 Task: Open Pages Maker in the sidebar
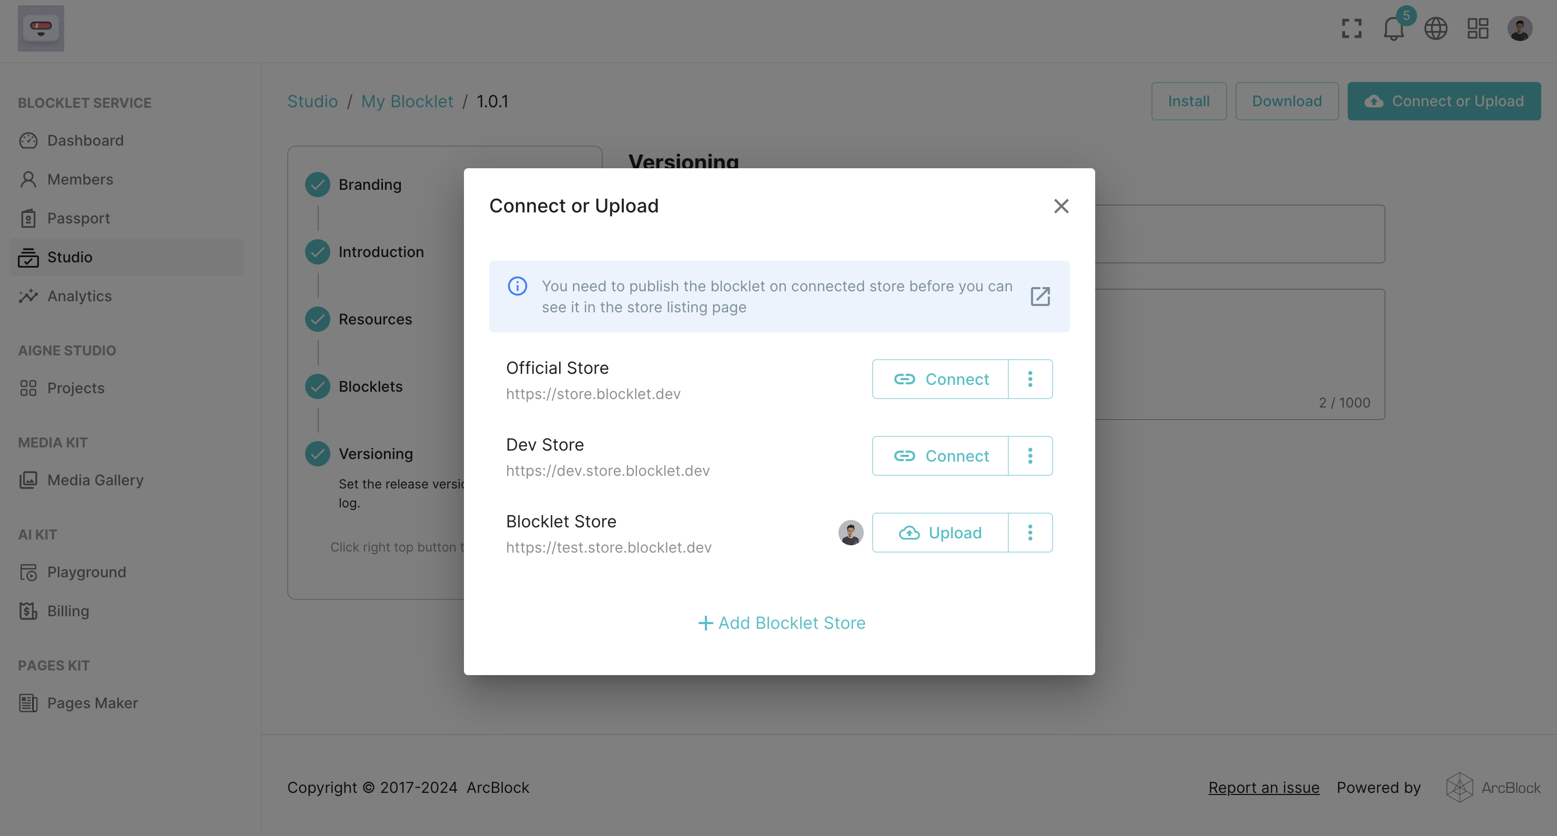[x=127, y=703]
